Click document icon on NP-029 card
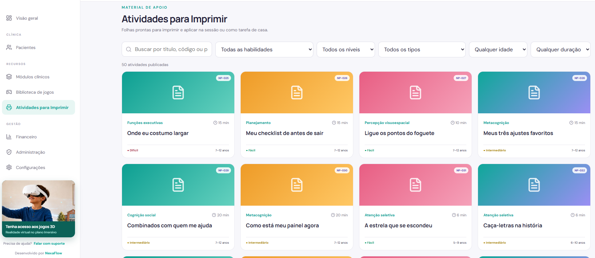Viewport: 595px width, 258px height. [178, 185]
